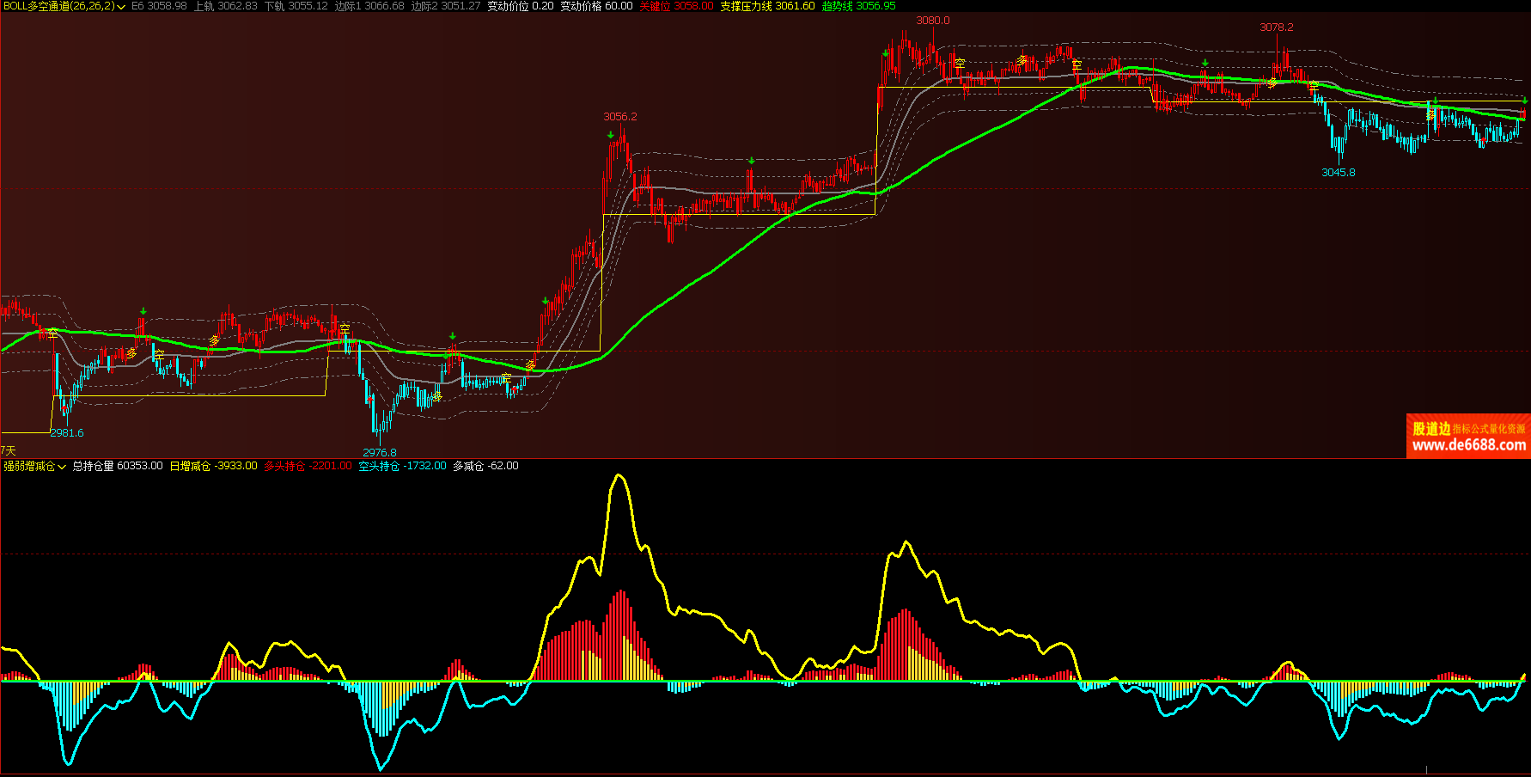Image resolution: width=1531 pixels, height=777 pixels.
Task: Click the 支撑压力线 3061.60 label
Action: pyautogui.click(x=767, y=6)
